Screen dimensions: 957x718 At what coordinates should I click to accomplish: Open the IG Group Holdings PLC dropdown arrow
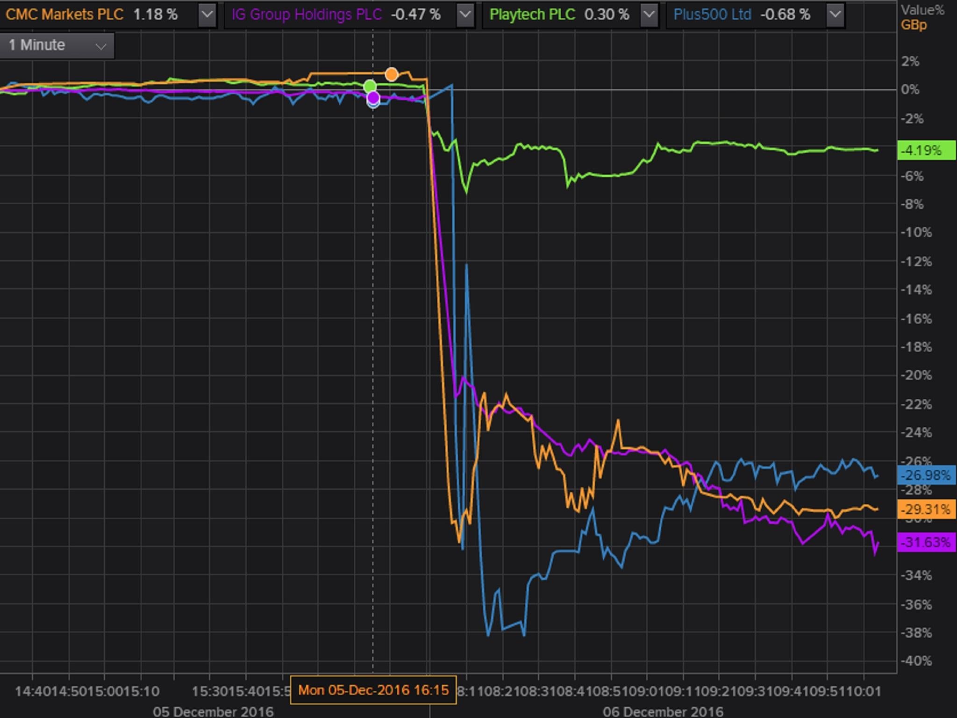point(464,15)
